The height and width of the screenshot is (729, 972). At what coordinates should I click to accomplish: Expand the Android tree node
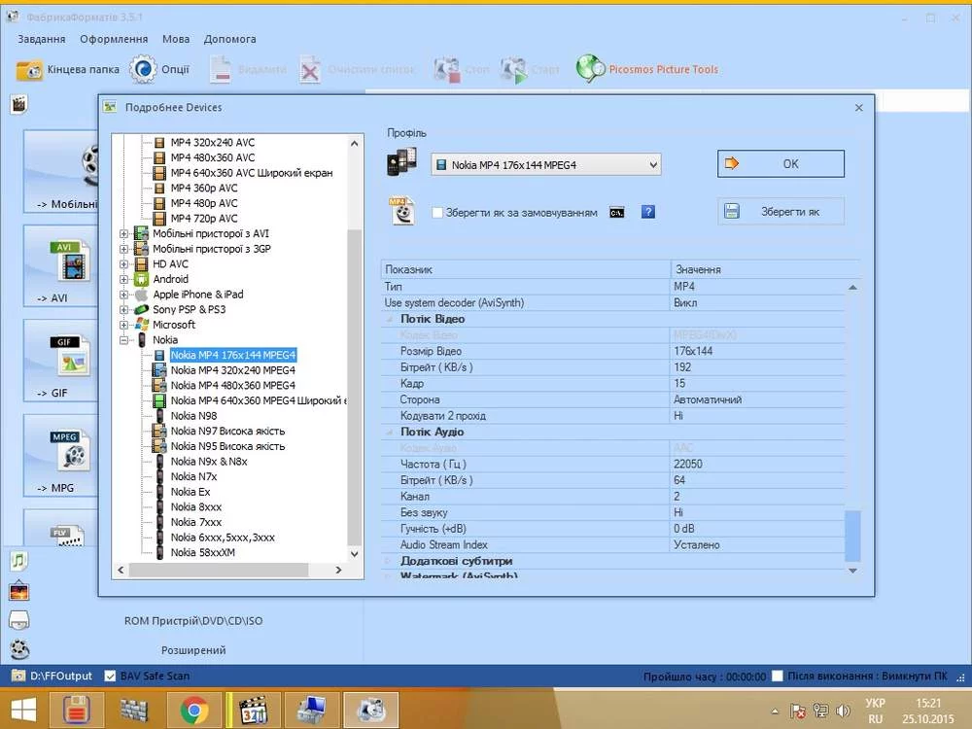pos(123,279)
